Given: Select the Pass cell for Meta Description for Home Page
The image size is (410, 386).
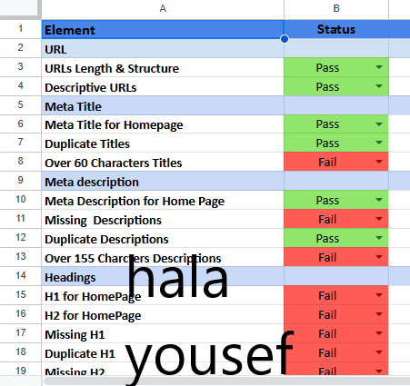Looking at the screenshot, I should tap(336, 200).
